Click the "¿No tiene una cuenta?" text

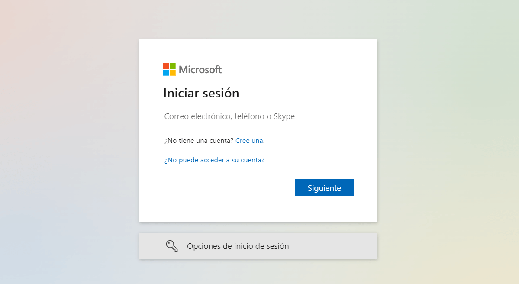[x=199, y=141]
